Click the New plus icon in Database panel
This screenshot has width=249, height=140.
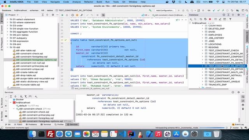pyautogui.click(x=191, y=19)
